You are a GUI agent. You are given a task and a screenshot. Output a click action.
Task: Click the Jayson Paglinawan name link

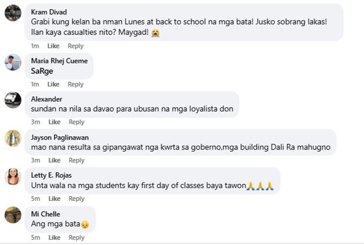tap(60, 138)
